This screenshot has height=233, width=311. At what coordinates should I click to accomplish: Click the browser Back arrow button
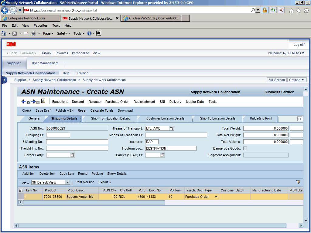pos(5,10)
